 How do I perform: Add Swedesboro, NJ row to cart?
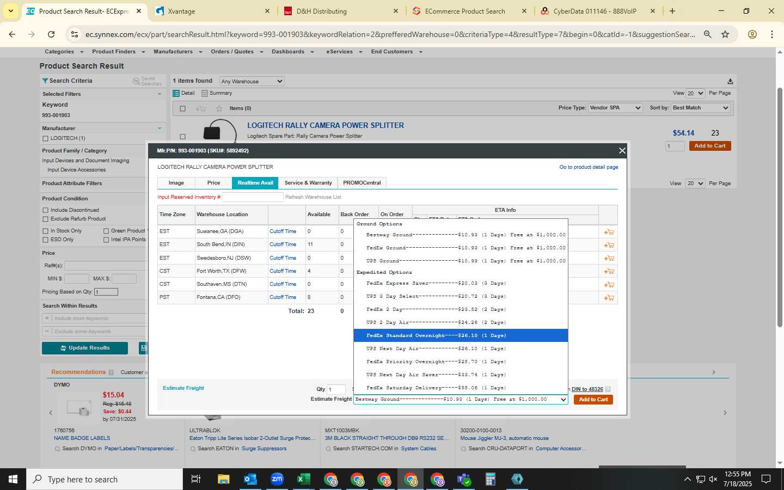tap(609, 258)
